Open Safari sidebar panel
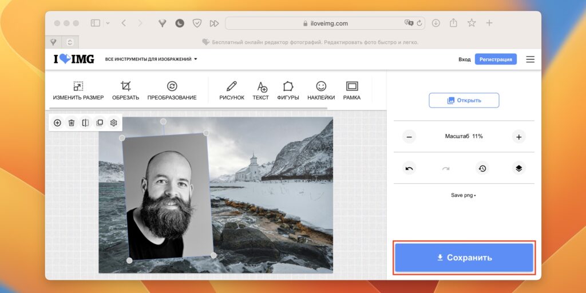 (x=96, y=23)
